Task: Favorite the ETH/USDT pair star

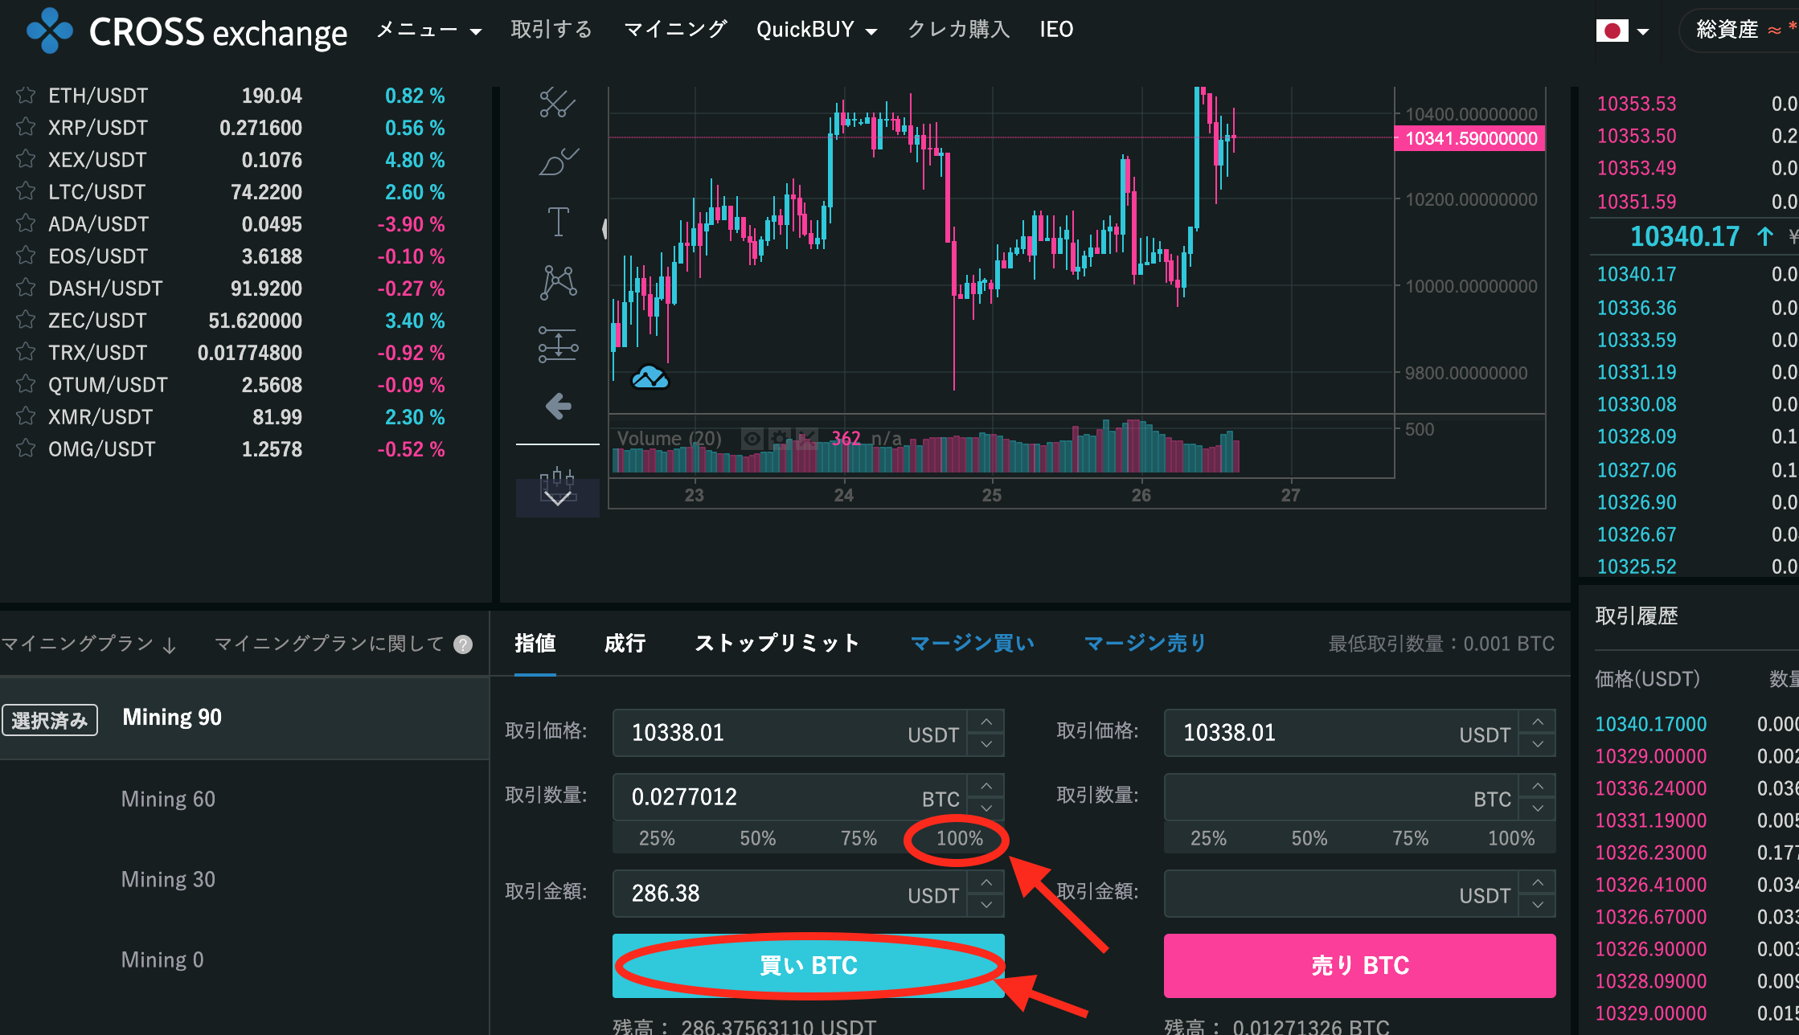Action: [26, 95]
